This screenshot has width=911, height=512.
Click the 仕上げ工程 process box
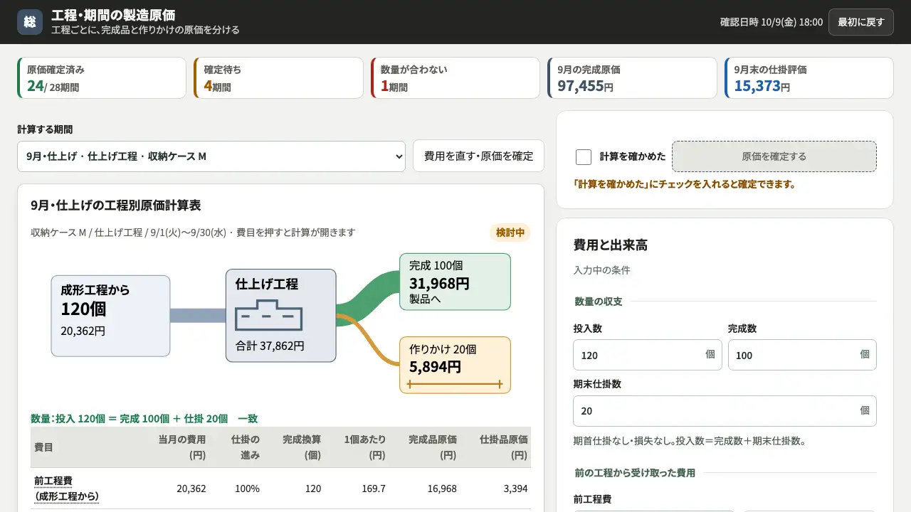(280, 316)
